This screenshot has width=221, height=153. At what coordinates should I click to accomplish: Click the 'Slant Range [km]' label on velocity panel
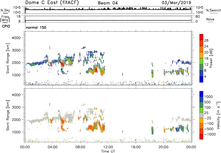coord(8,115)
